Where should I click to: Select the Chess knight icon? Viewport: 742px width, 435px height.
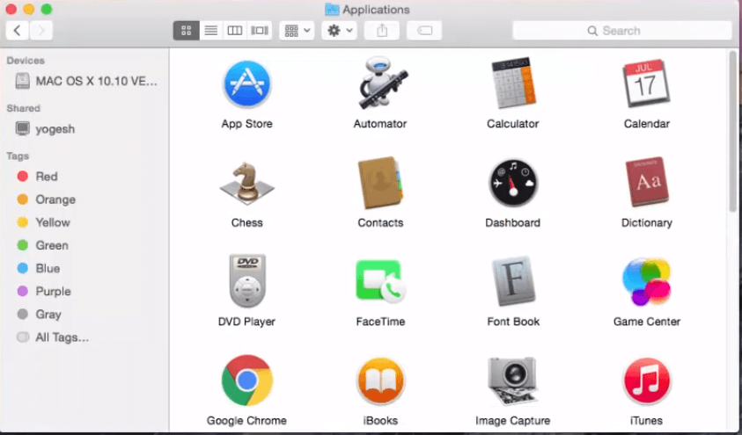tap(247, 184)
